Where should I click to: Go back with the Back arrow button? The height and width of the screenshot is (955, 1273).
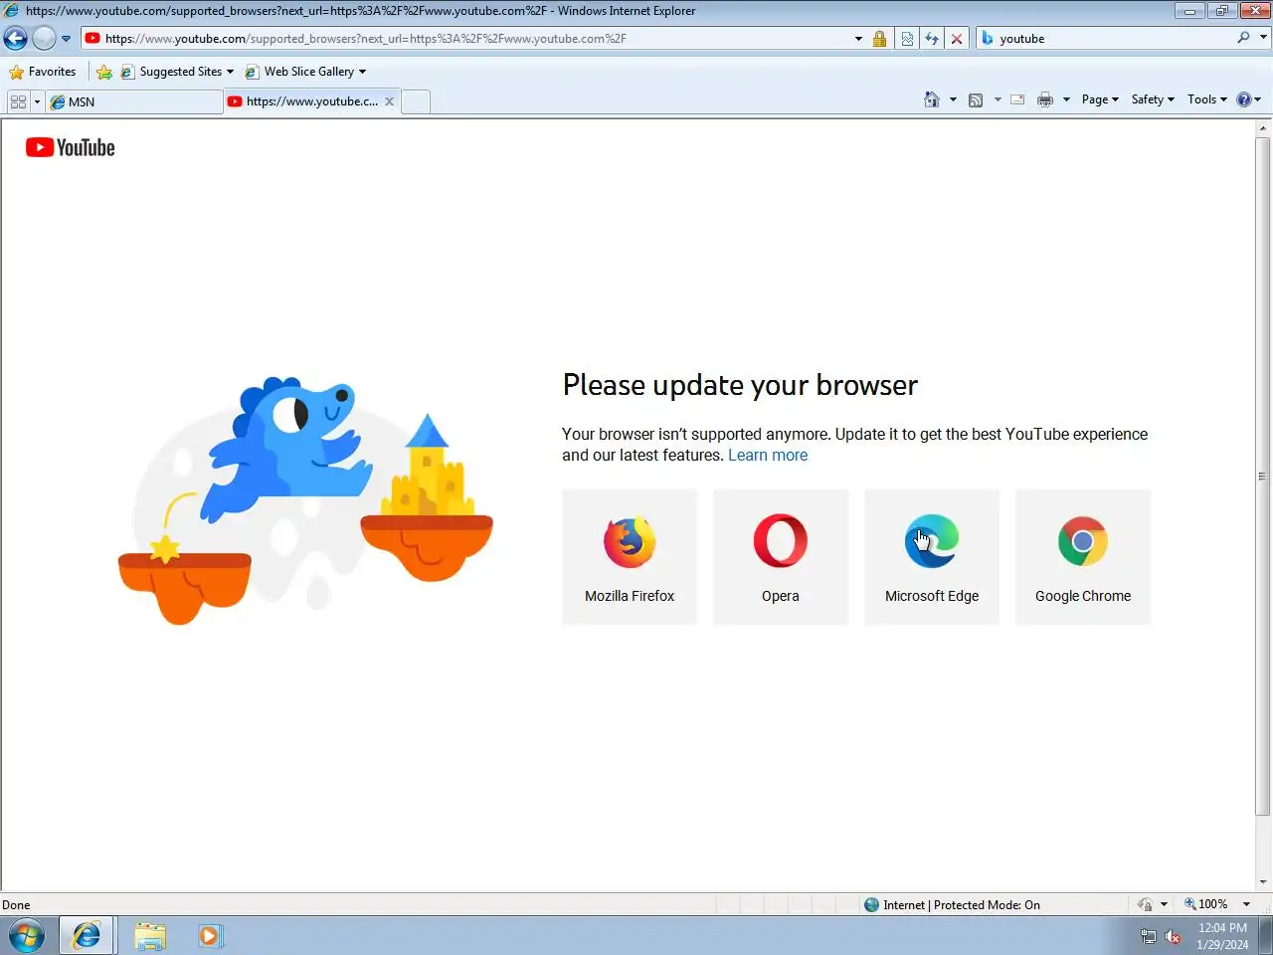tap(16, 39)
